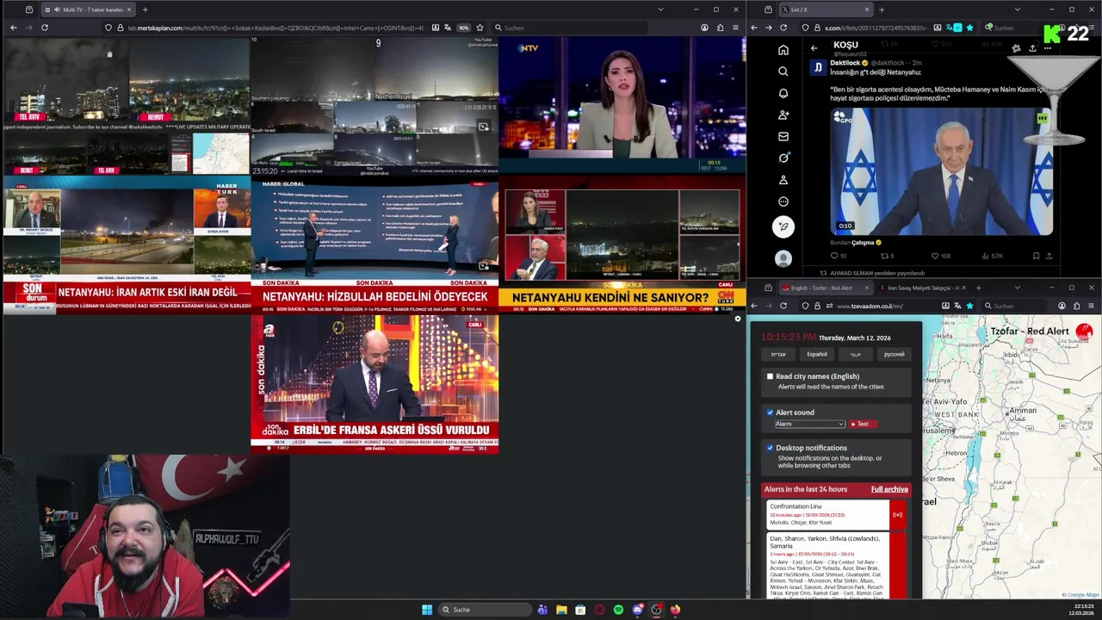Open the Alarm sound dropdown

click(x=809, y=424)
